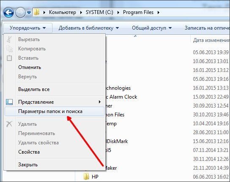This screenshot has width=230, height=182.
Task: Open the Упорядочить dropdown menu
Action: click(x=28, y=28)
